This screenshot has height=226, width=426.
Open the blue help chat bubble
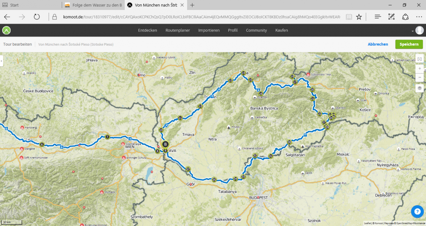(417, 211)
